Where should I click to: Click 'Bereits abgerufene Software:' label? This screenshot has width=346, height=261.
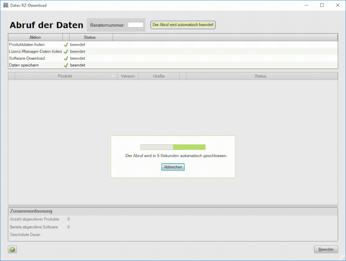click(34, 227)
